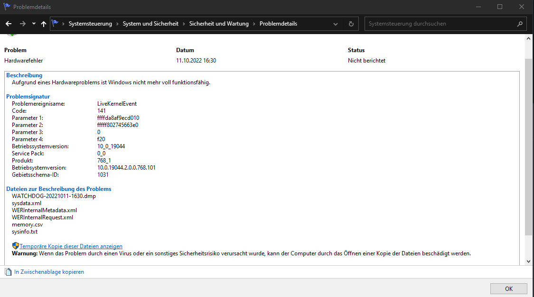This screenshot has width=534, height=297.
Task: Click Produkt value 768_1
Action: point(104,161)
